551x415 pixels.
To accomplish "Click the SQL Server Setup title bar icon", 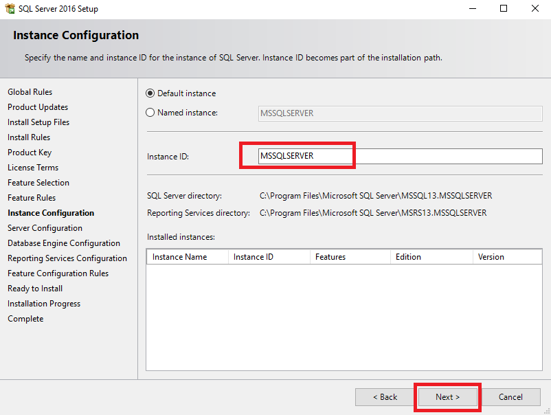I will [10, 8].
